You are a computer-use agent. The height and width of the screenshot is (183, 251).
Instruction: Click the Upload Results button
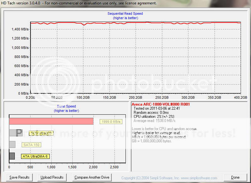[x=52, y=177]
